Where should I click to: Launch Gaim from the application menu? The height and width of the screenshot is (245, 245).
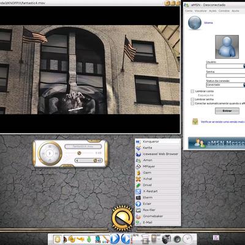point(158,173)
